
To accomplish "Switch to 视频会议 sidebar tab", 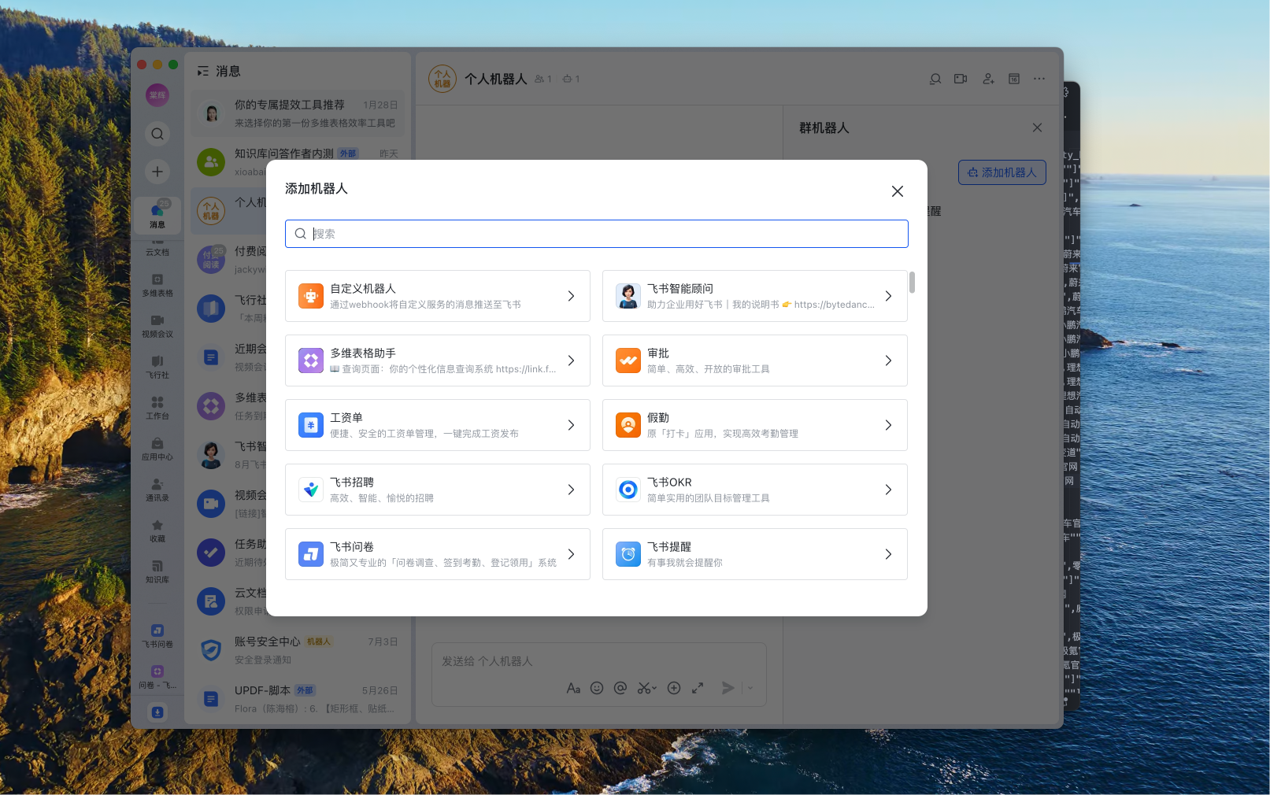I will (x=157, y=326).
